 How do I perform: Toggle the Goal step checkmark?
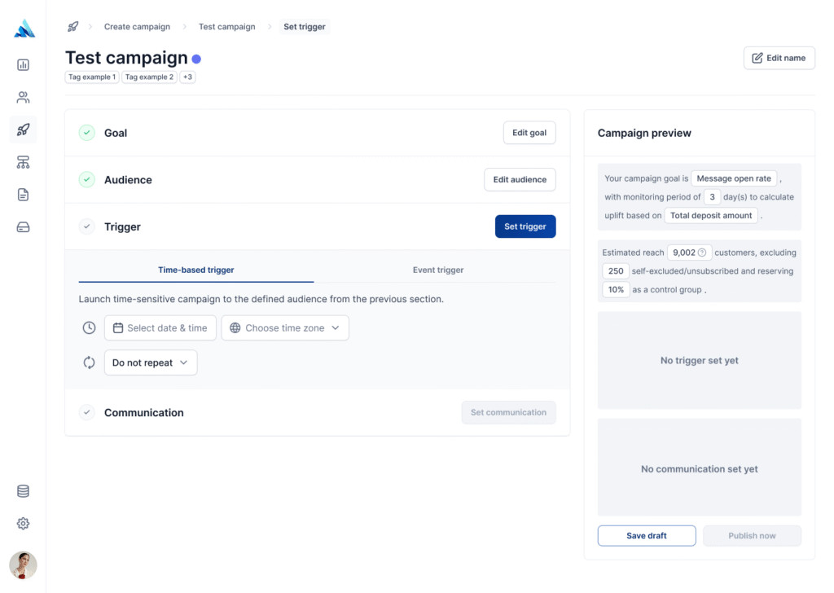[86, 133]
